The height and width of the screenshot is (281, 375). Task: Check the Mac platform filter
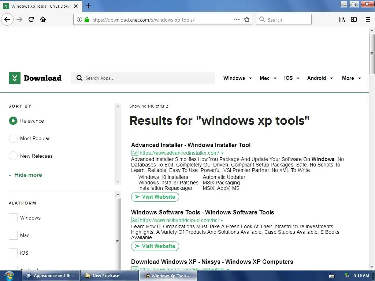[x=13, y=235]
